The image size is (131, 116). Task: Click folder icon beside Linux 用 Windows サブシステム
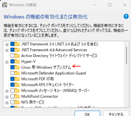(17, 67)
